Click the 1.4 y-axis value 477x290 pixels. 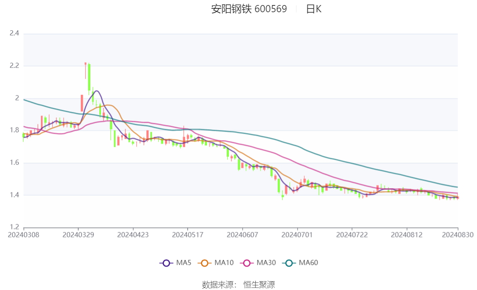(x=14, y=195)
